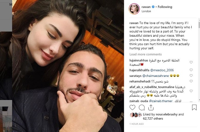
Task: Click the blue verified badge next to rawan
Action: point(153,7)
